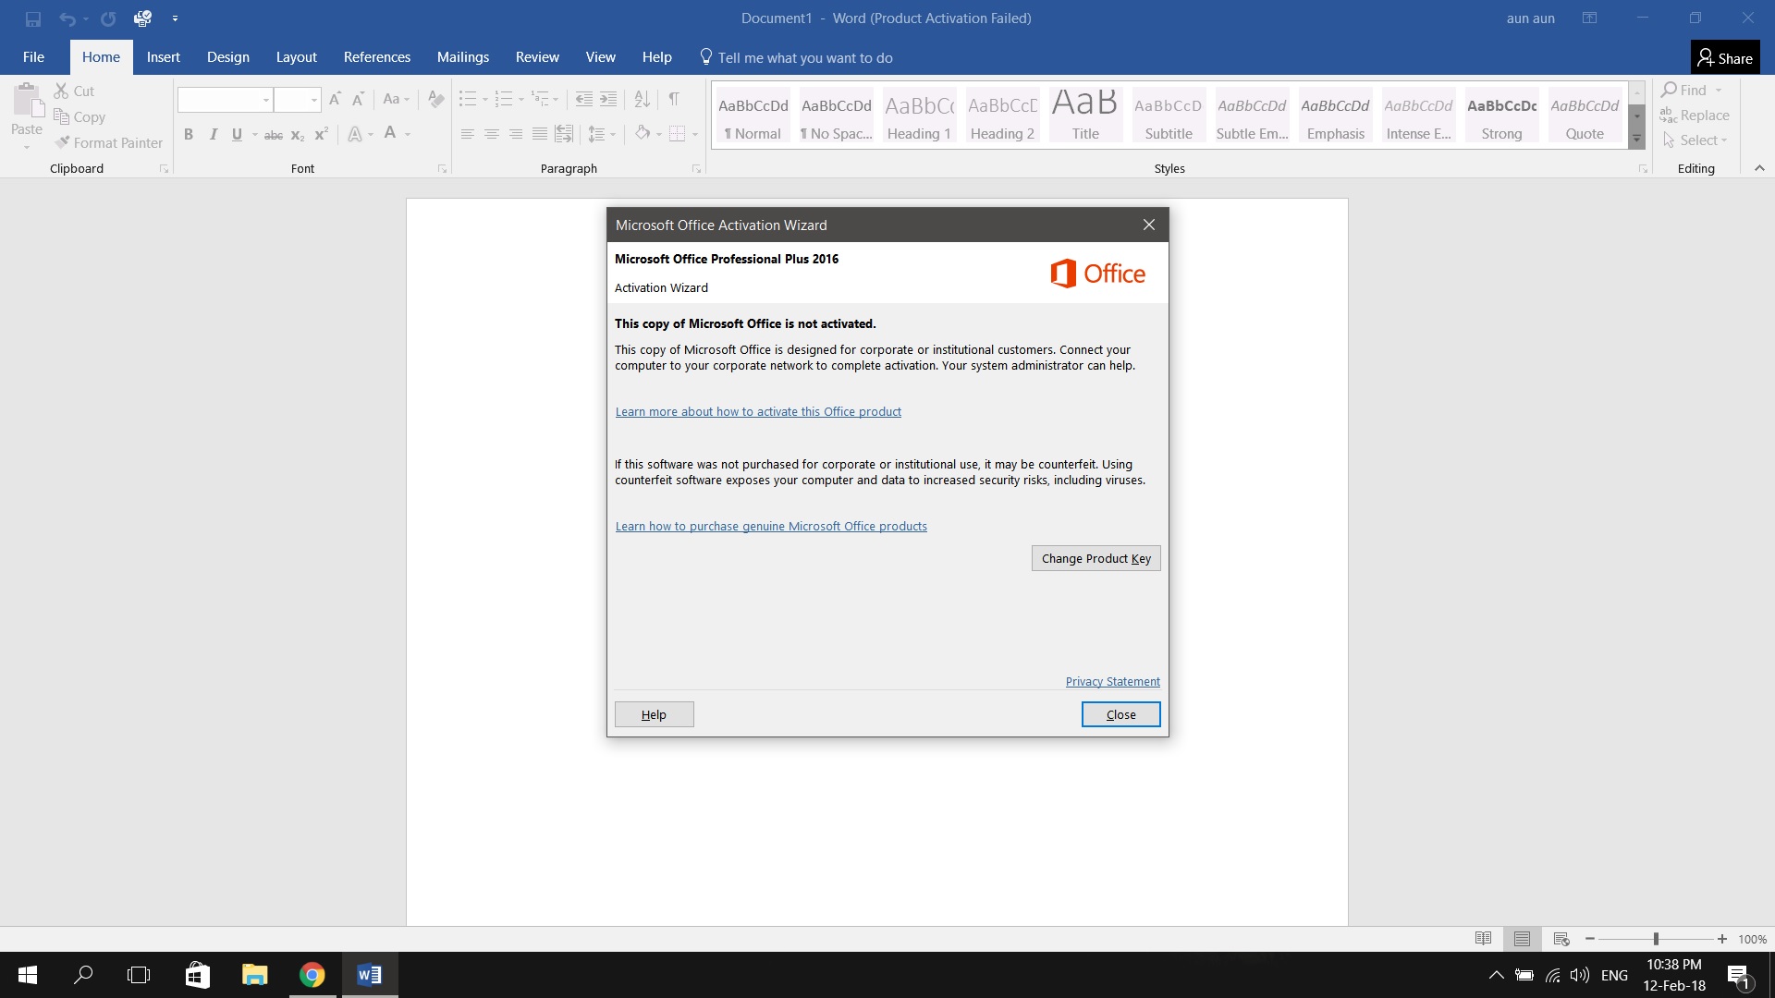Click the Zoom level slider

pyautogui.click(x=1654, y=938)
